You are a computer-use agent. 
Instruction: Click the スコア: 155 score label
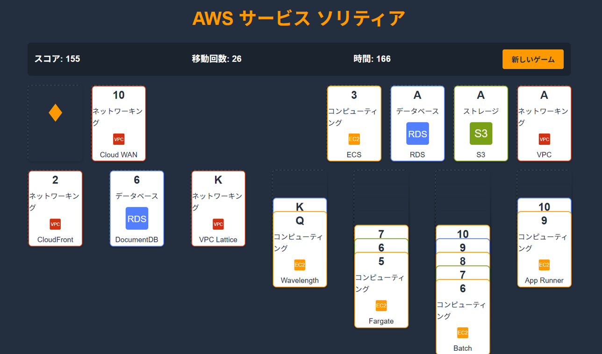pyautogui.click(x=57, y=59)
